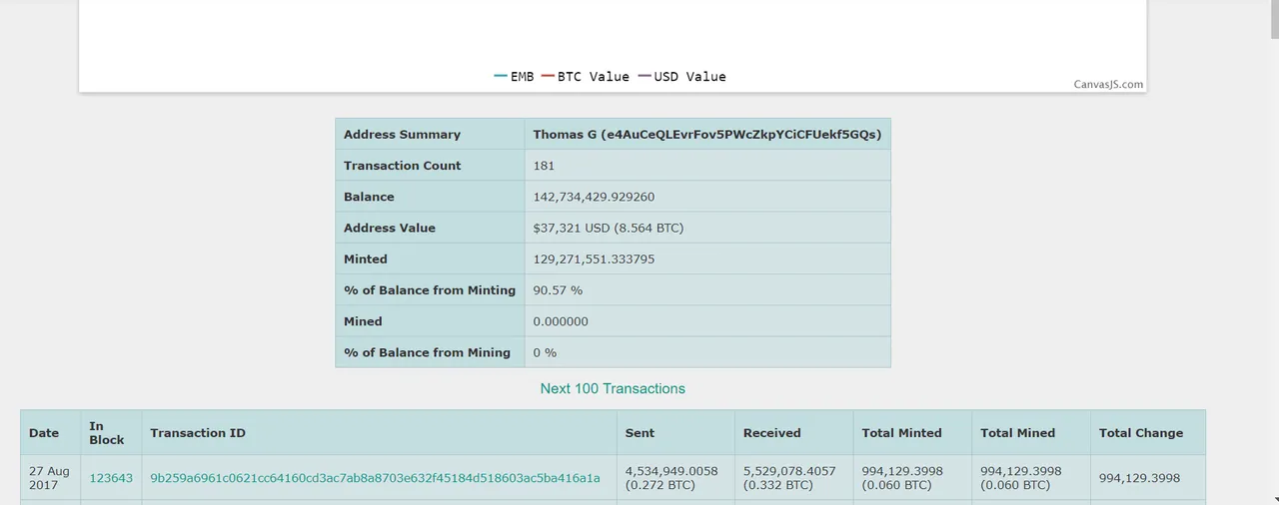Click the In Block column header

[111, 433]
